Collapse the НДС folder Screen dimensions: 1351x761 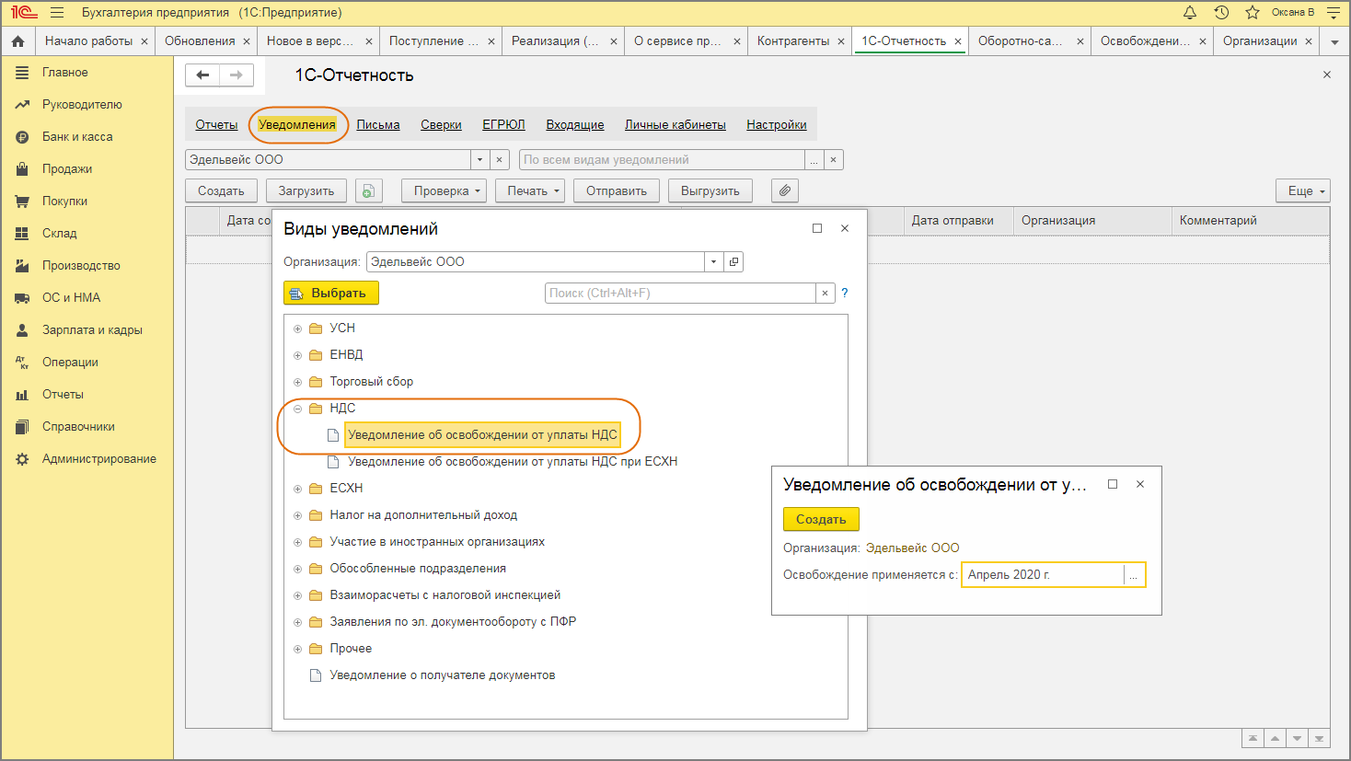[297, 409]
